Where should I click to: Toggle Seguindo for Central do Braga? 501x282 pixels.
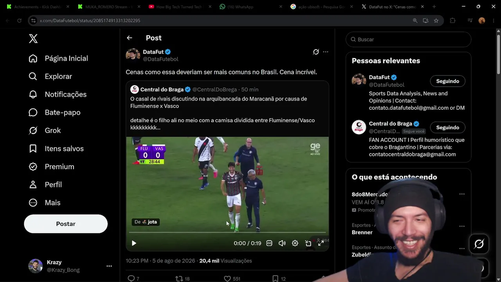(448, 127)
